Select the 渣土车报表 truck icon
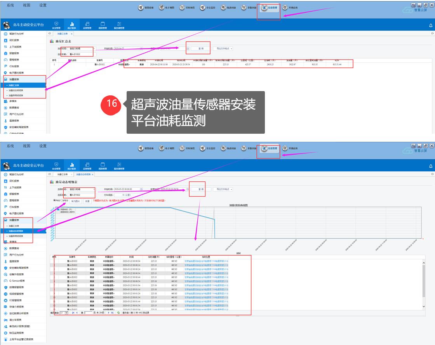Viewport: 435px width, 345px height. click(x=5, y=320)
